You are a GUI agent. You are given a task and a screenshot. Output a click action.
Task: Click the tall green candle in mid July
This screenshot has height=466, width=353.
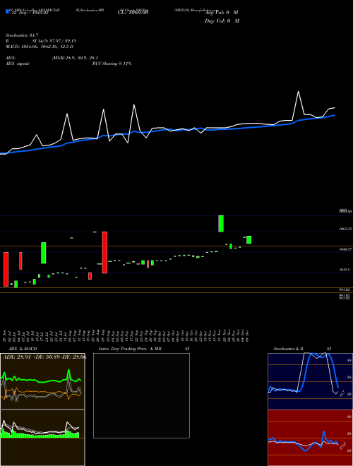pos(43,253)
